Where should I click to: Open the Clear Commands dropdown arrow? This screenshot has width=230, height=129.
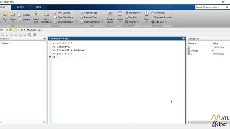tap(102, 22)
